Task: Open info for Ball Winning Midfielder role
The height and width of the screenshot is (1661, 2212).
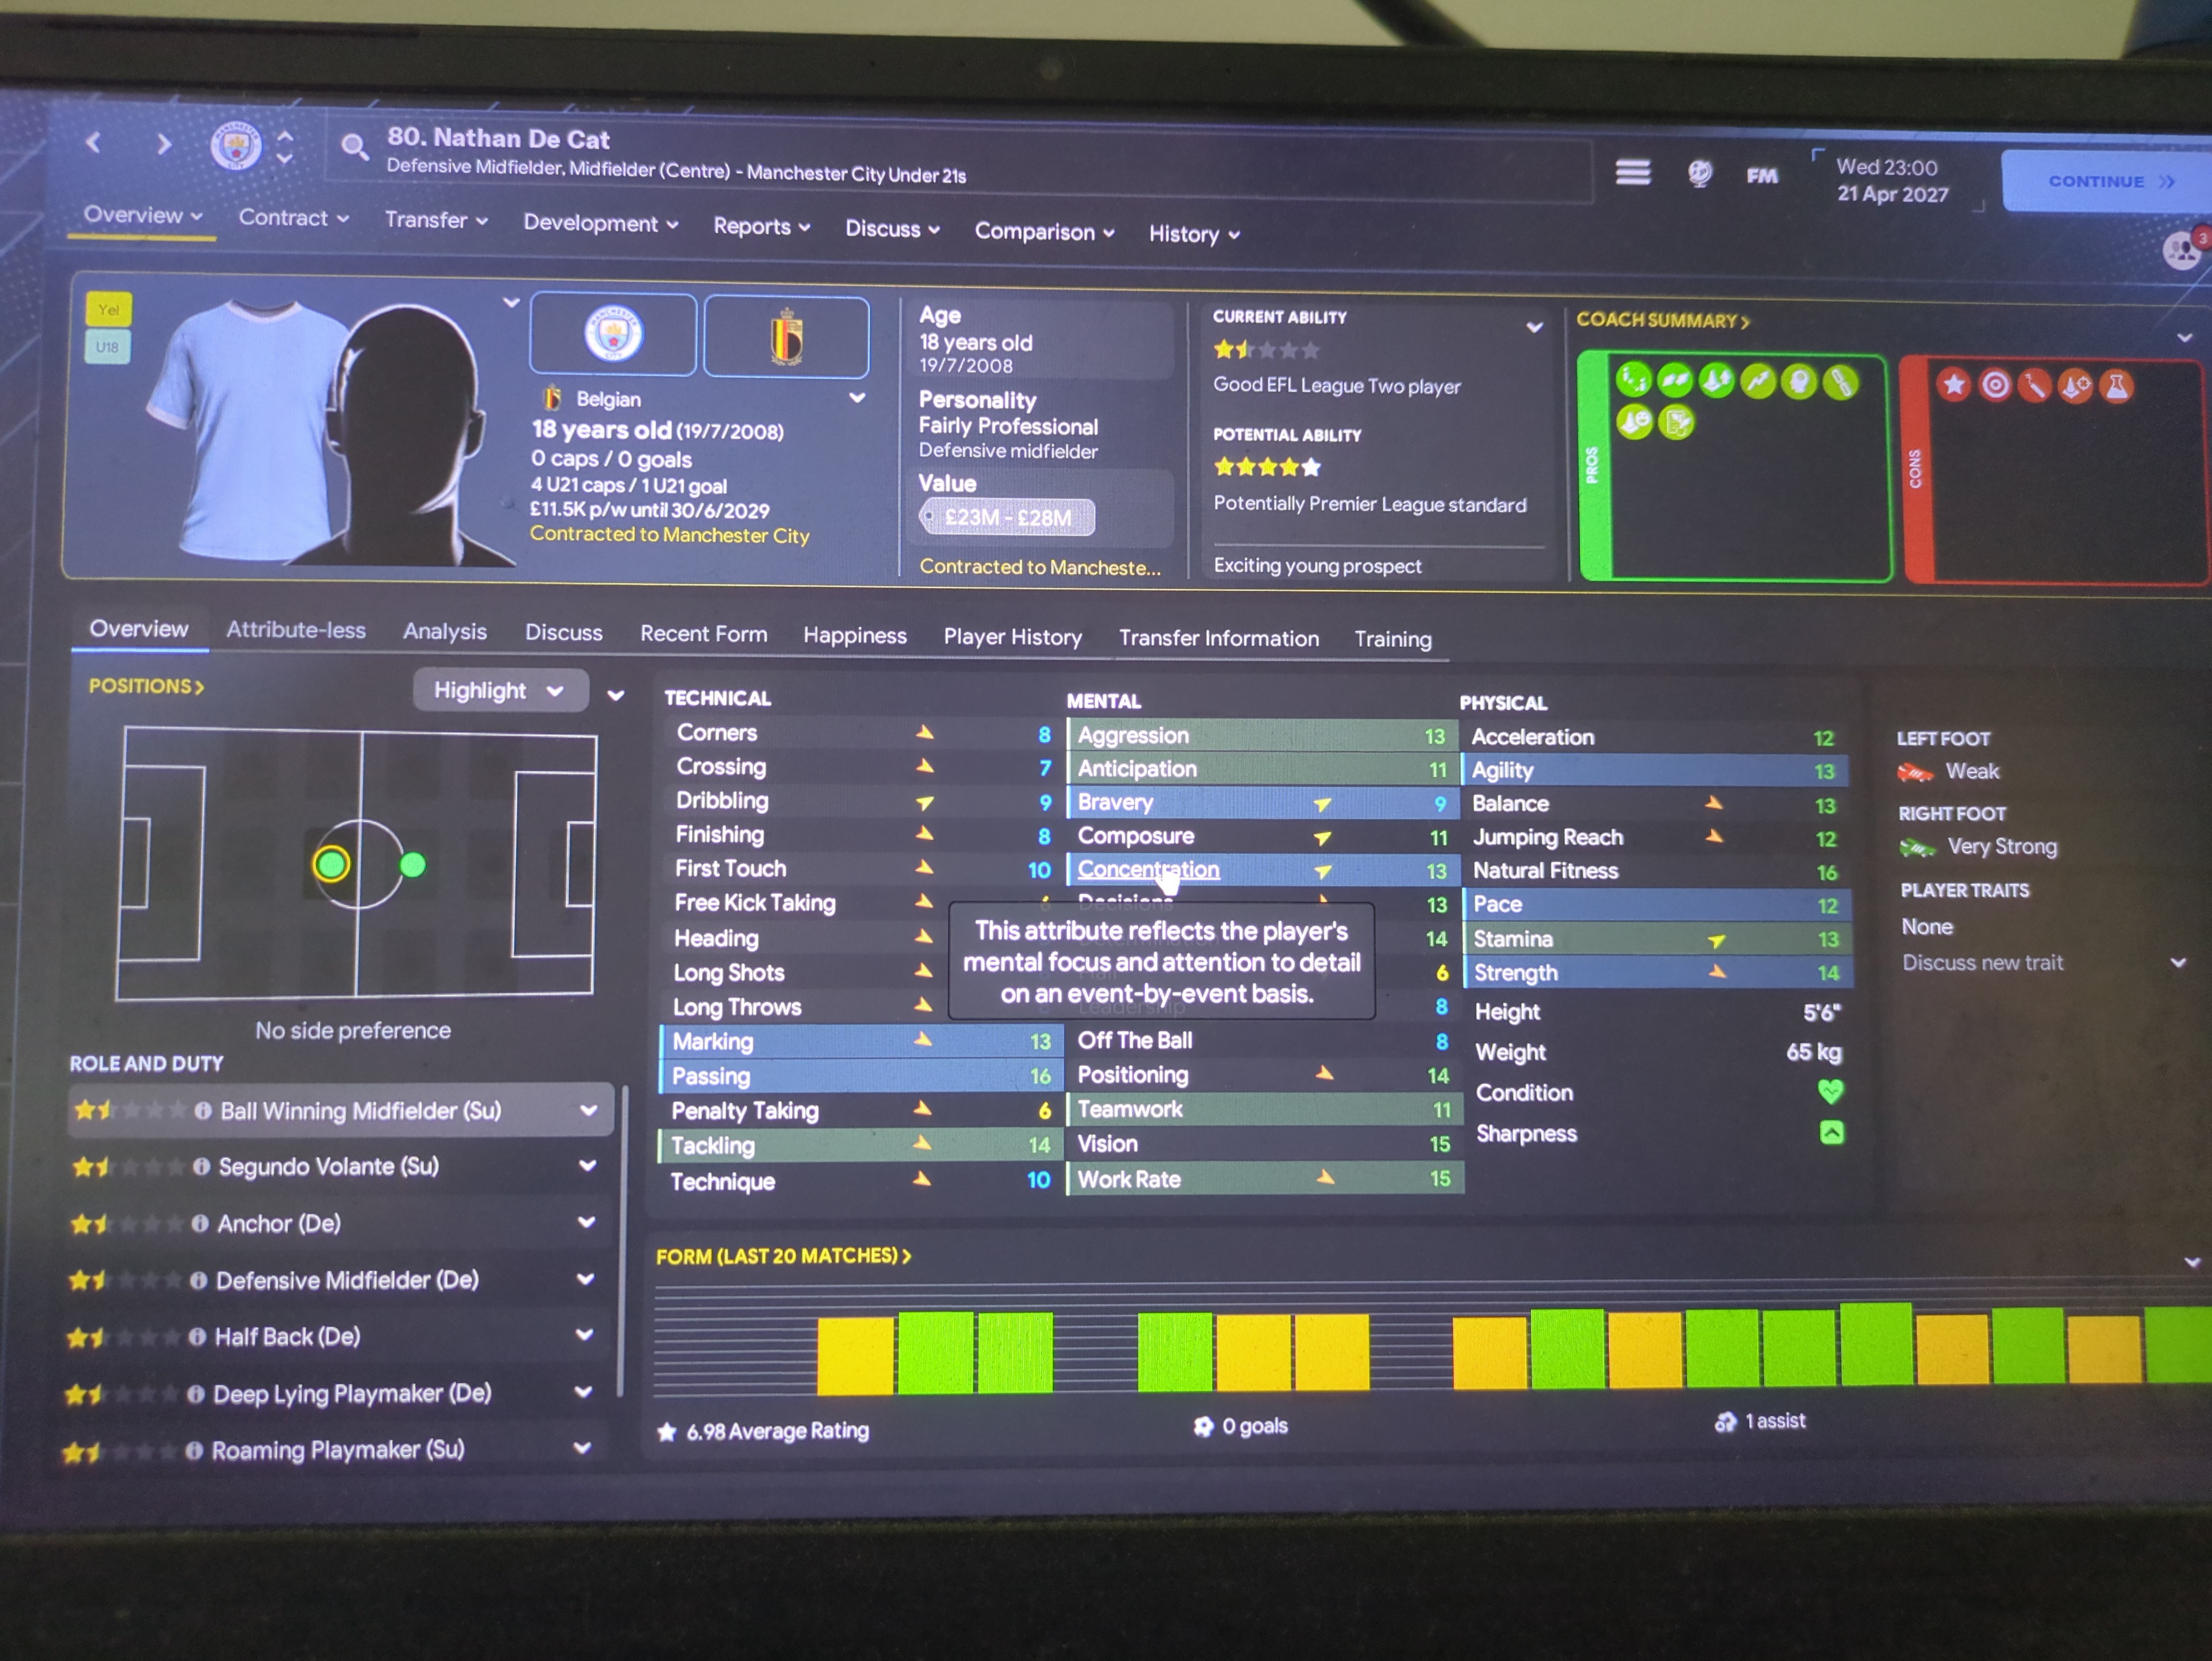Action: 202,1111
